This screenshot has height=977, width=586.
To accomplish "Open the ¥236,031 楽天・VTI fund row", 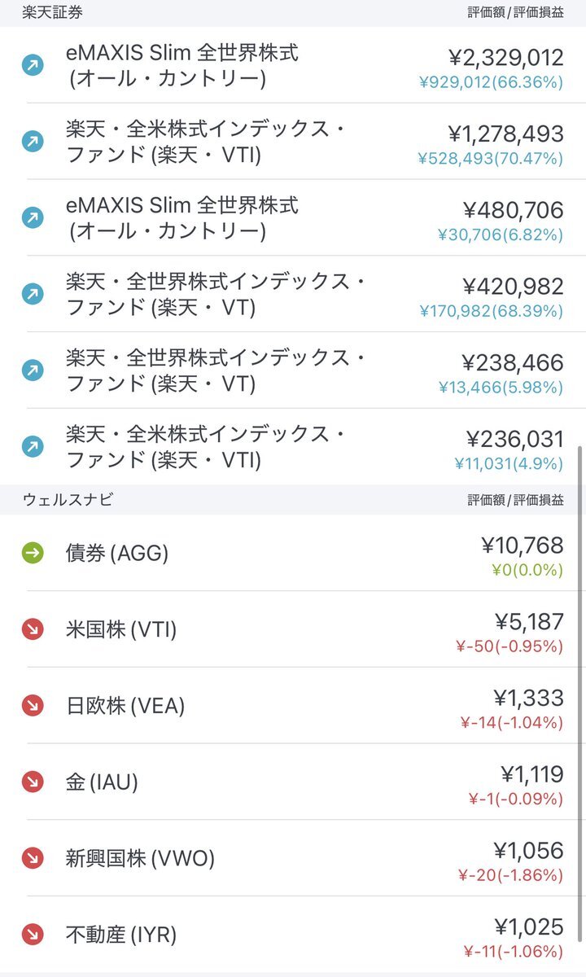I will coord(293,446).
